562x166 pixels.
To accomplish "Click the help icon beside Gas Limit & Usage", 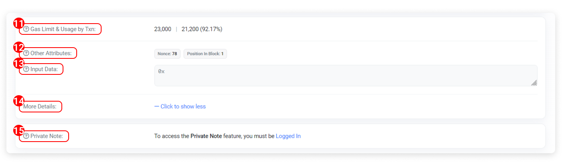I will pos(26,29).
